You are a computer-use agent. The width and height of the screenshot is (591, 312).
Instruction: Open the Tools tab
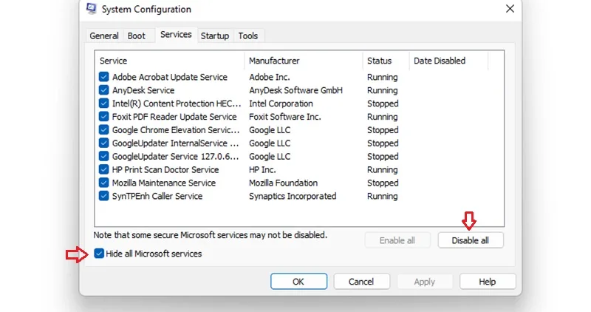(248, 35)
